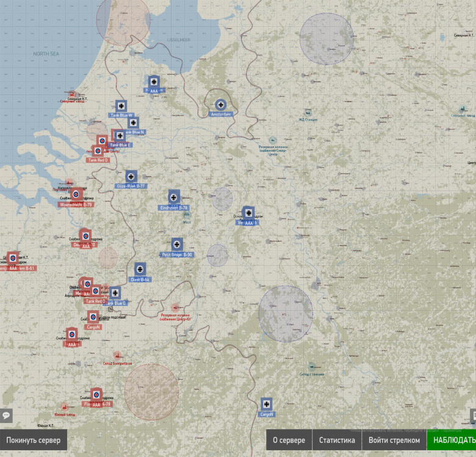Click the red B-61 airfield icon

pos(13,258)
